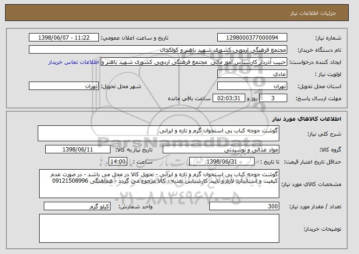This screenshot has height=254, width=359.
Task: Click the announcement date field 1398/06/07 - 11:22
Action: (64, 38)
